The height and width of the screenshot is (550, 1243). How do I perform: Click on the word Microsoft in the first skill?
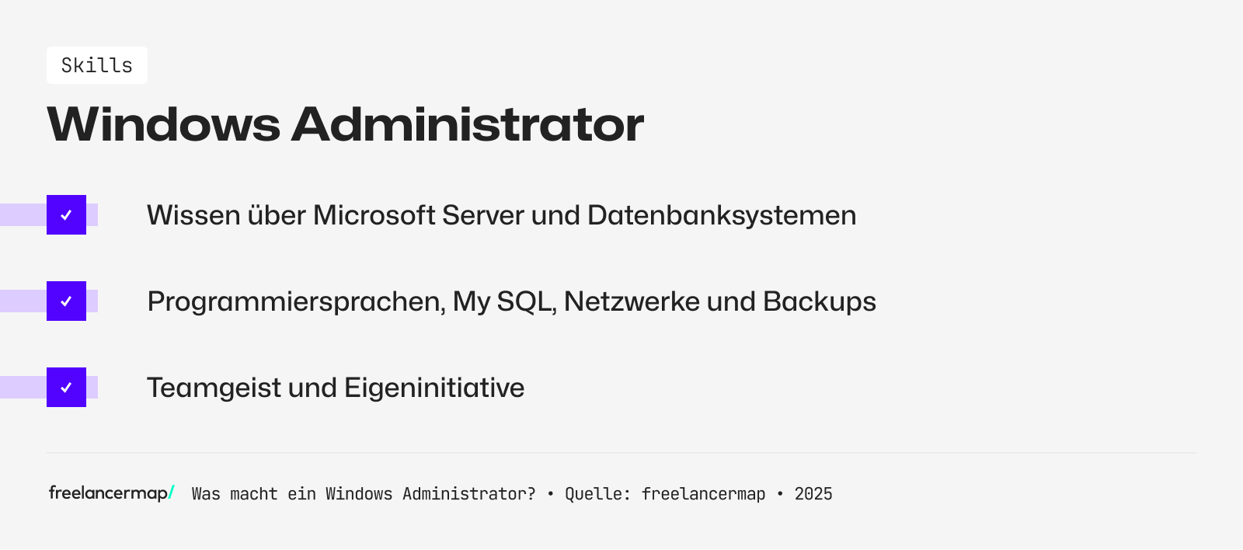coord(374,215)
